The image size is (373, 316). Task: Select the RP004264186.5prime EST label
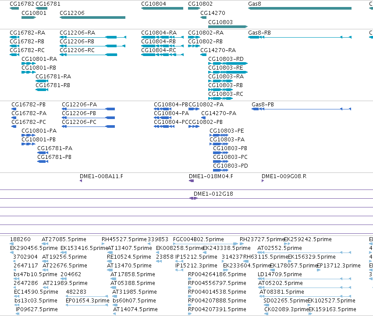(x=217, y=274)
